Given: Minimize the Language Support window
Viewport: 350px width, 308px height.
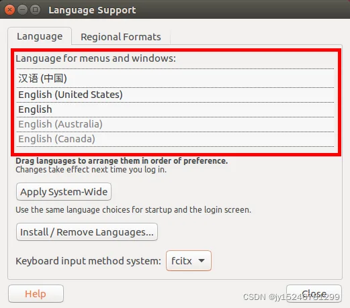Looking at the screenshot, I should (x=22, y=10).
